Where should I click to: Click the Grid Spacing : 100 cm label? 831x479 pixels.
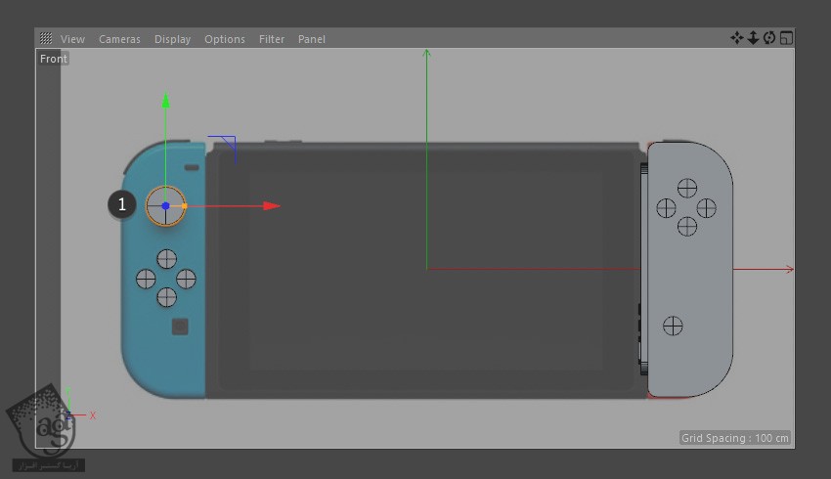point(734,438)
